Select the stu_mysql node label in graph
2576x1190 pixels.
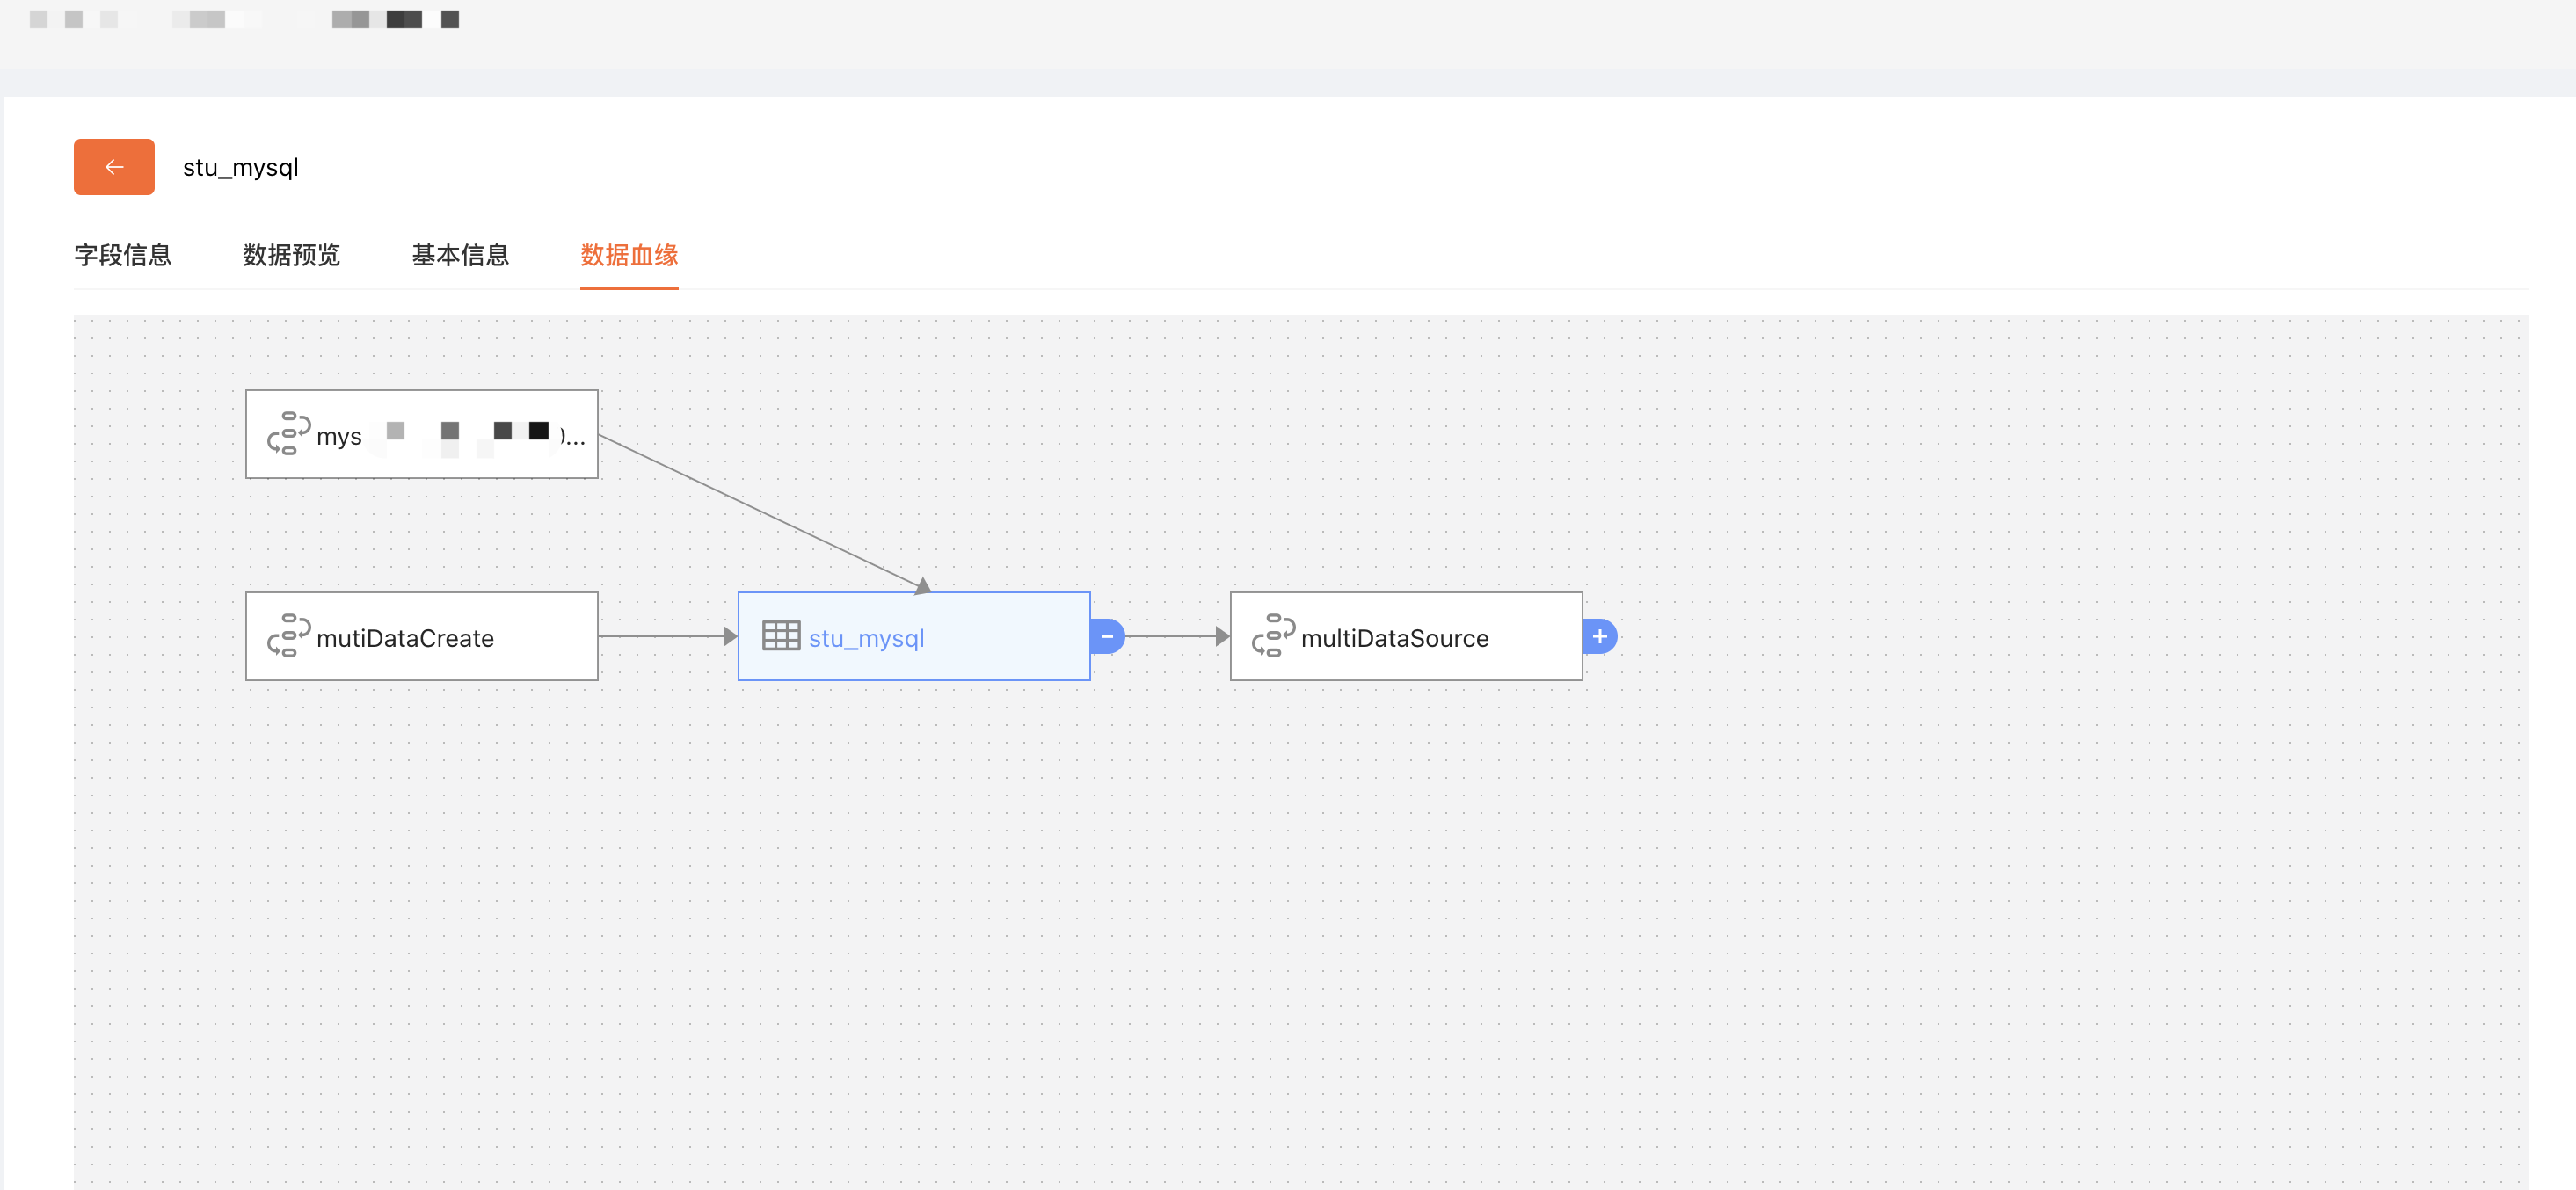click(x=866, y=638)
